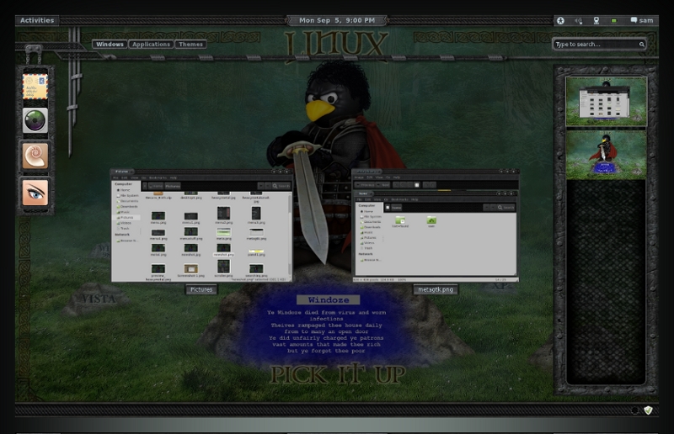Select highlighted newshot.png file in Pictures window
The width and height of the screenshot is (674, 434).
[223, 250]
